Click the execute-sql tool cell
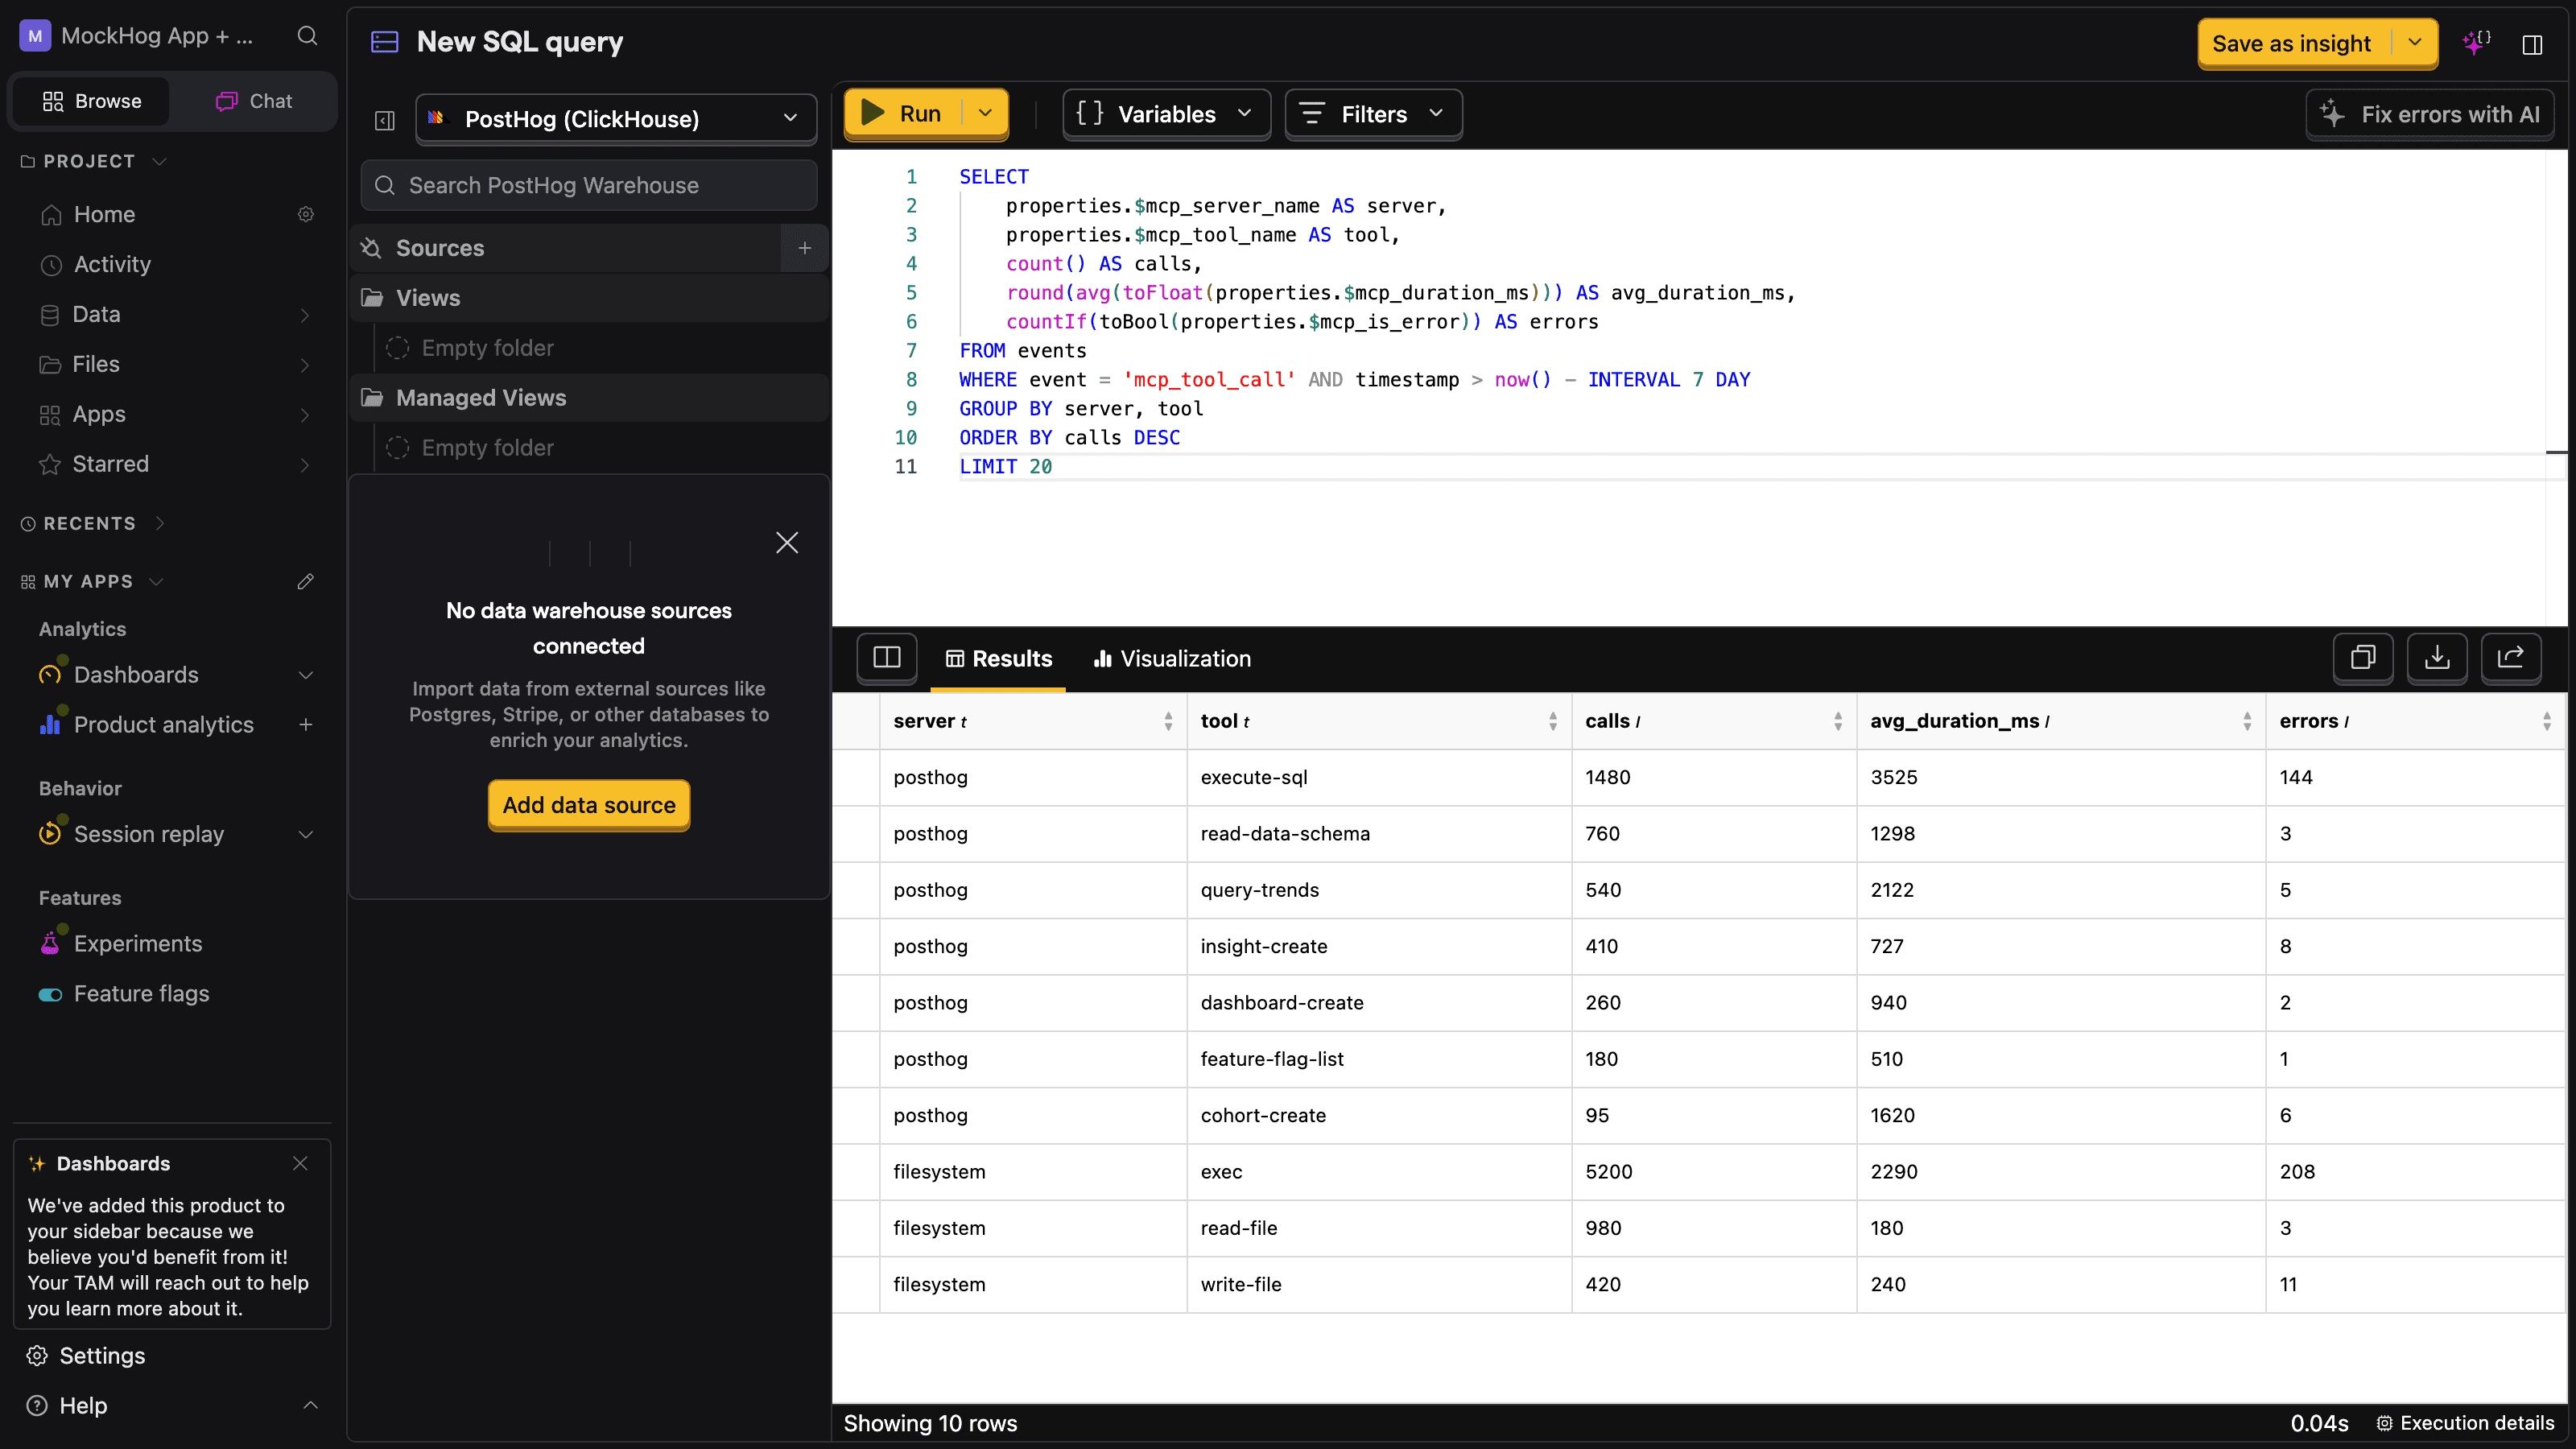2576x1449 pixels. [1378, 777]
